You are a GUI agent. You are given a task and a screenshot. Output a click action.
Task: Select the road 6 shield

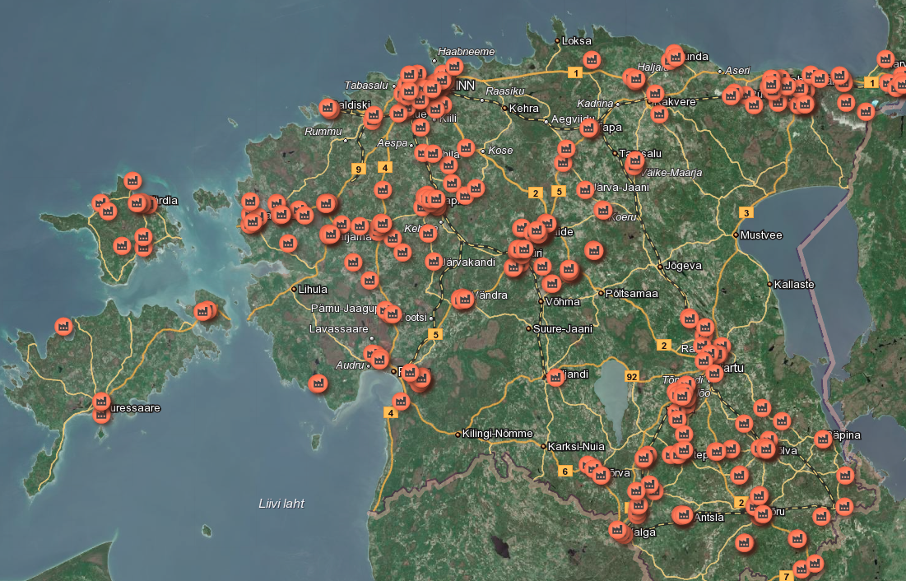(565, 472)
